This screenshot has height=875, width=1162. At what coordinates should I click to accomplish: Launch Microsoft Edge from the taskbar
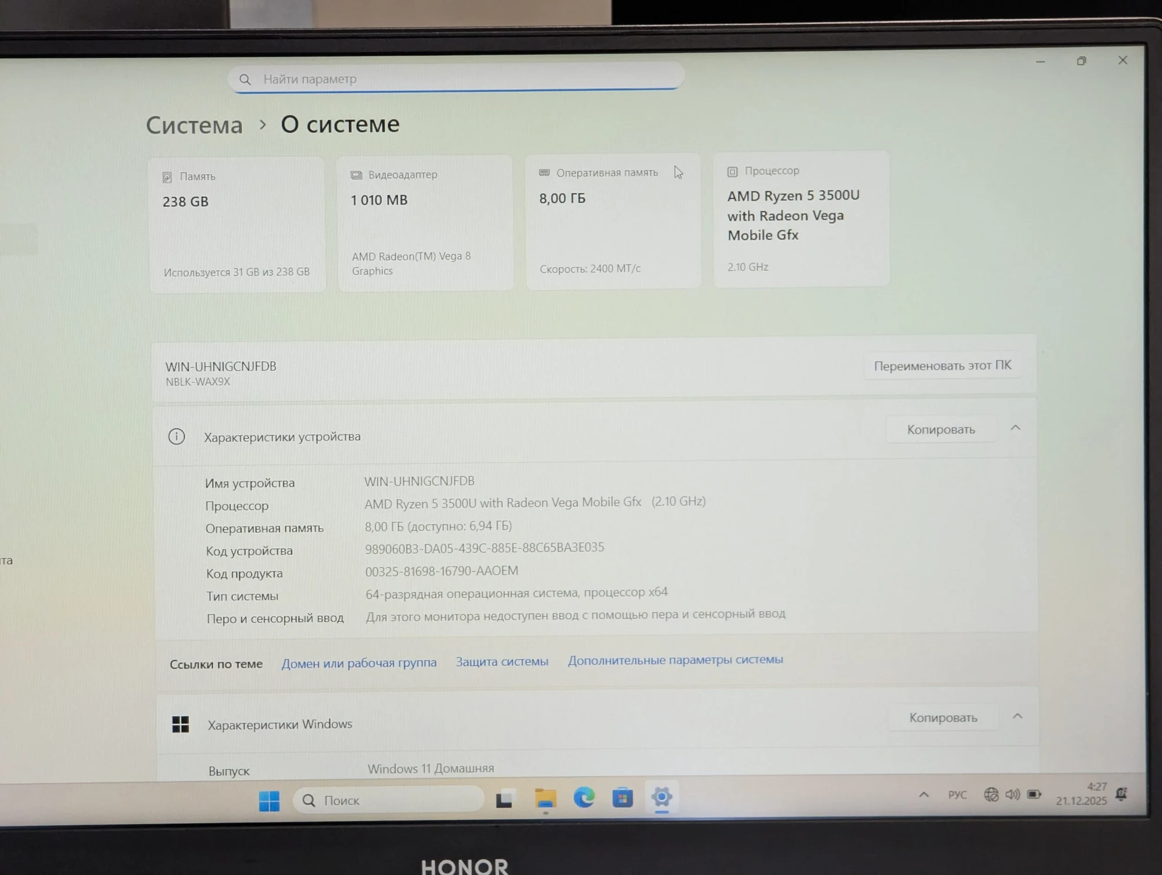[x=584, y=798]
